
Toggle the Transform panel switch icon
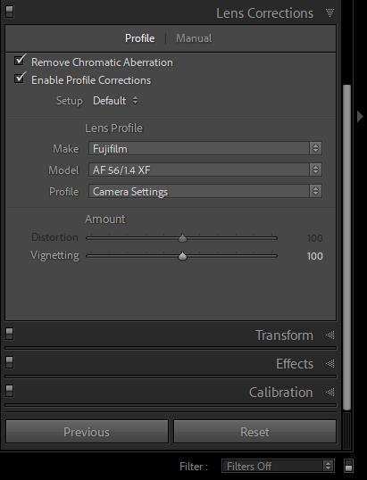pyautogui.click(x=10, y=334)
